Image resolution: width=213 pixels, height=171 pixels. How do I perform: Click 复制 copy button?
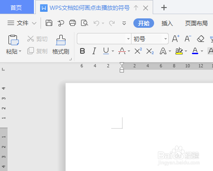pyautogui.click(x=37, y=51)
